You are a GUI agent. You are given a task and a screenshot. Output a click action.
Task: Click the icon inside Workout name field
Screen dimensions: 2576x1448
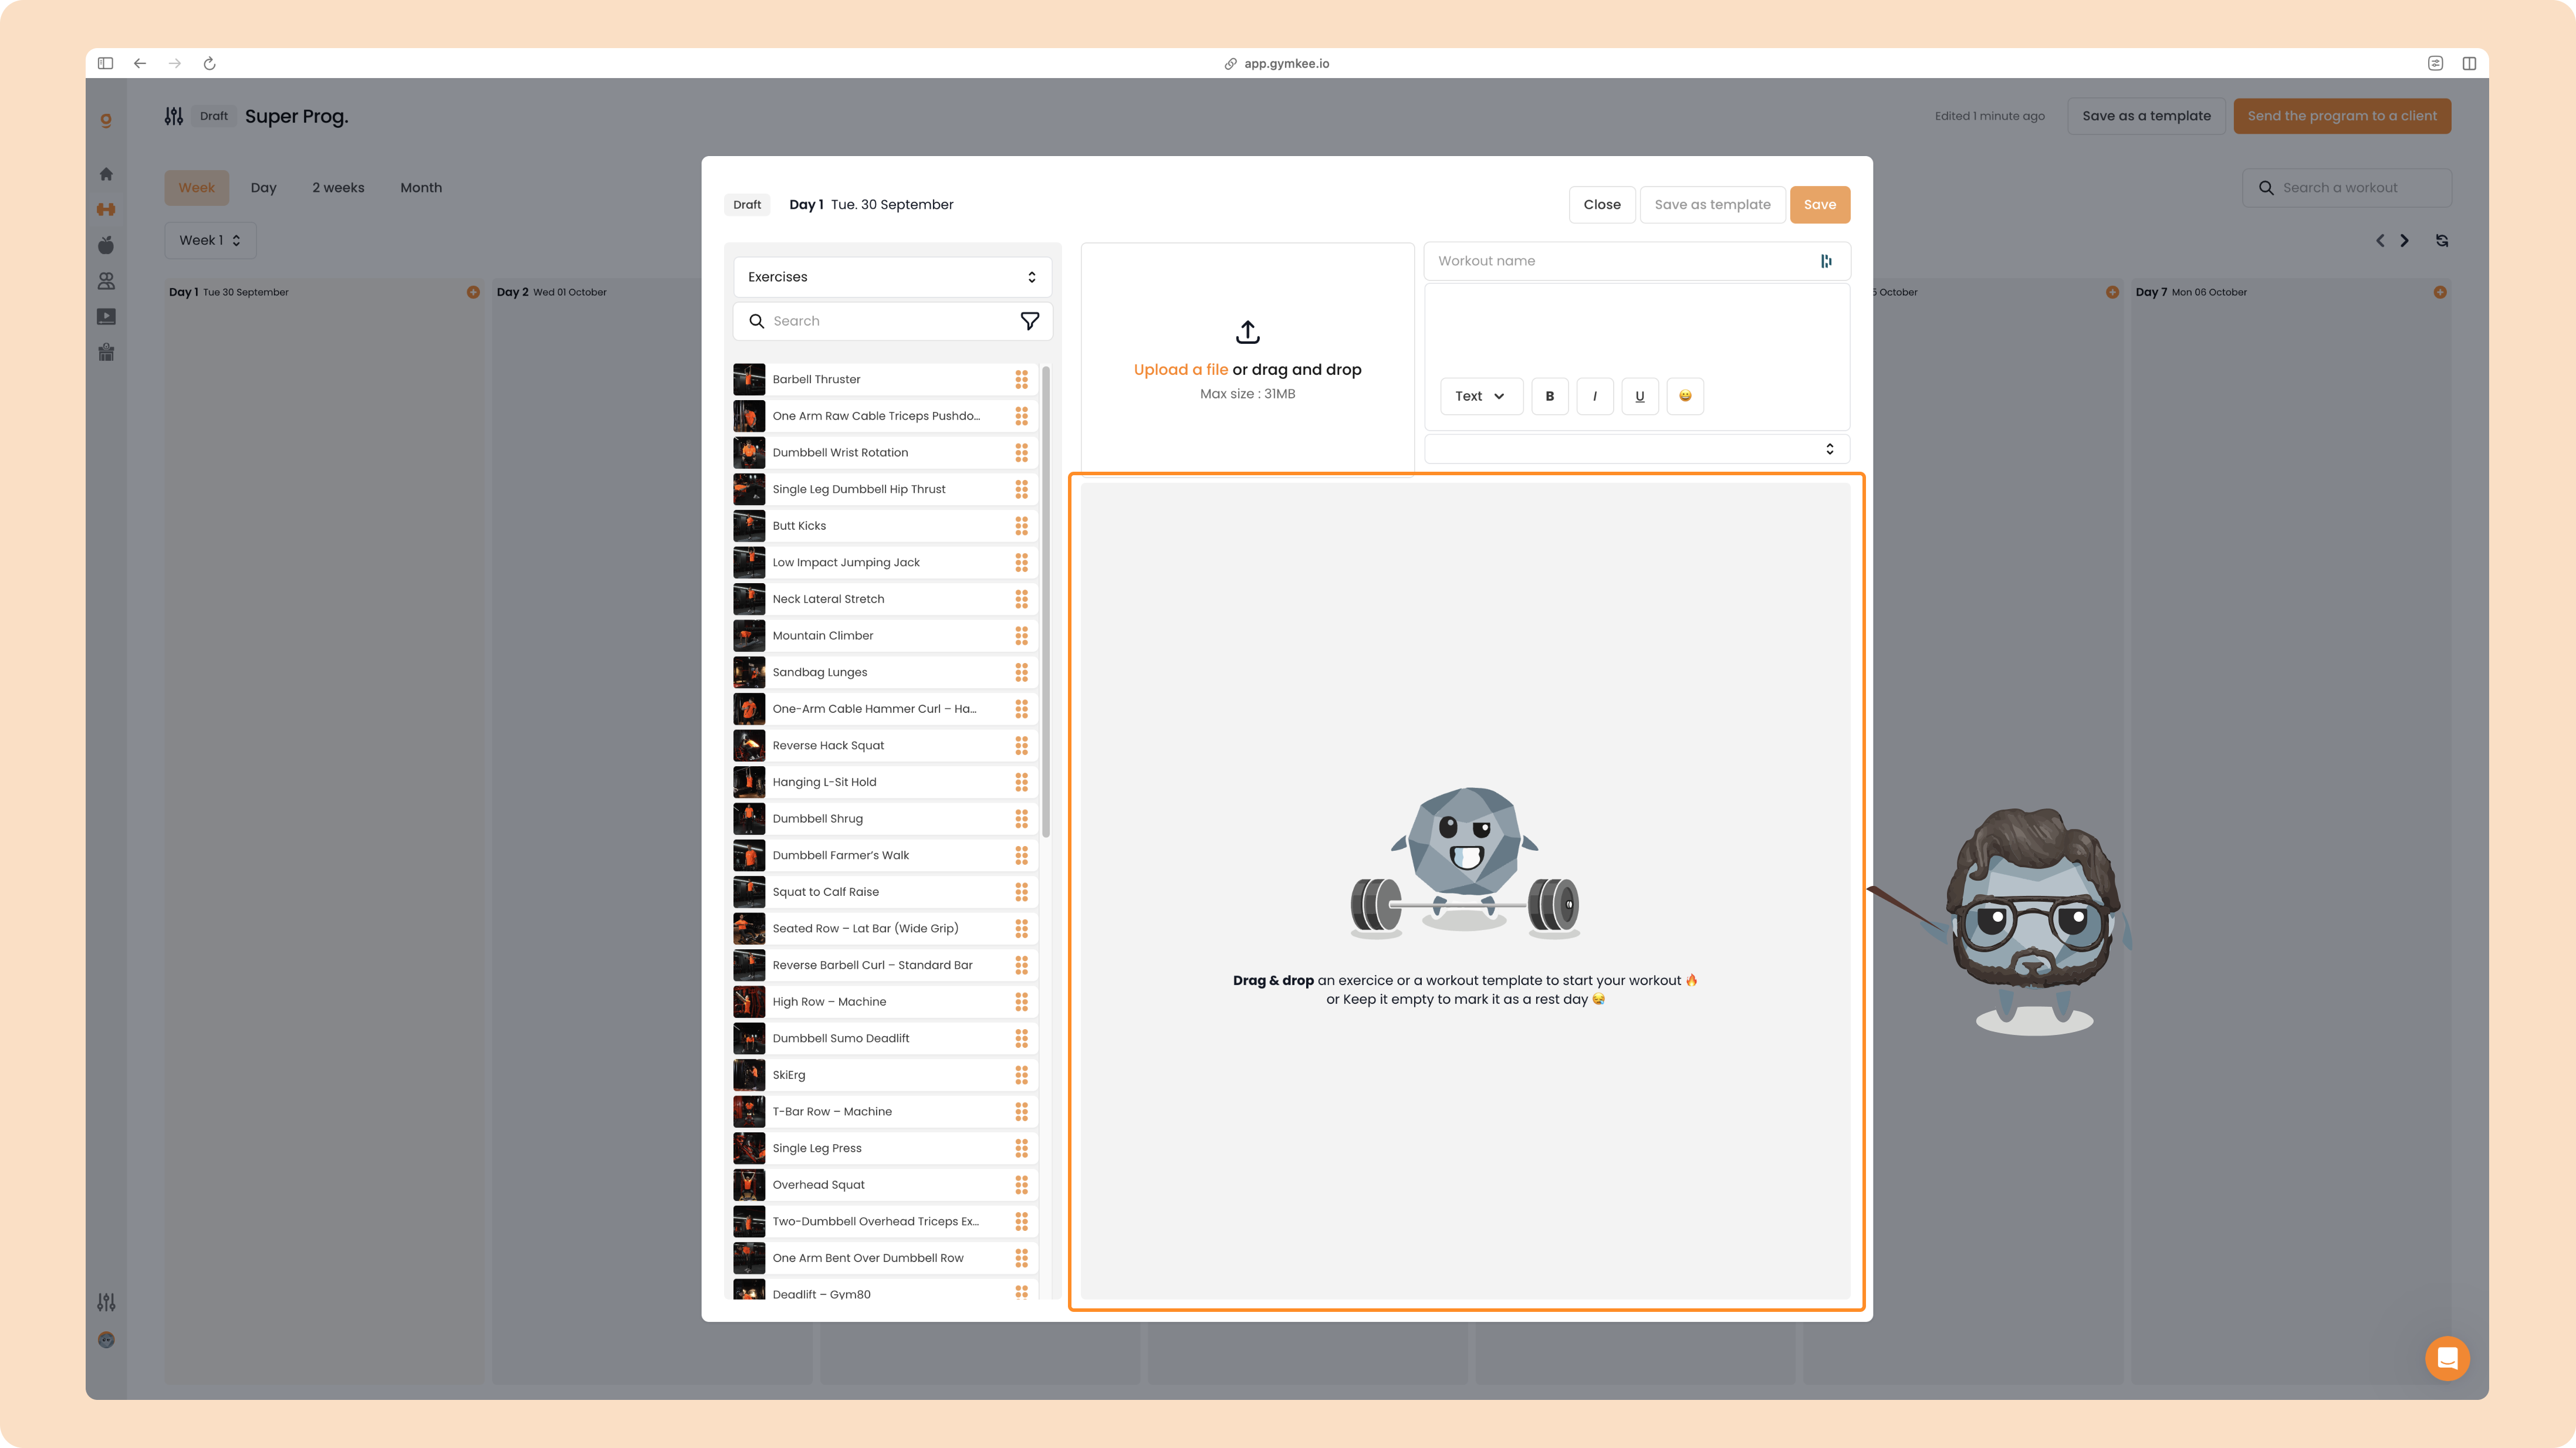pyautogui.click(x=1826, y=261)
